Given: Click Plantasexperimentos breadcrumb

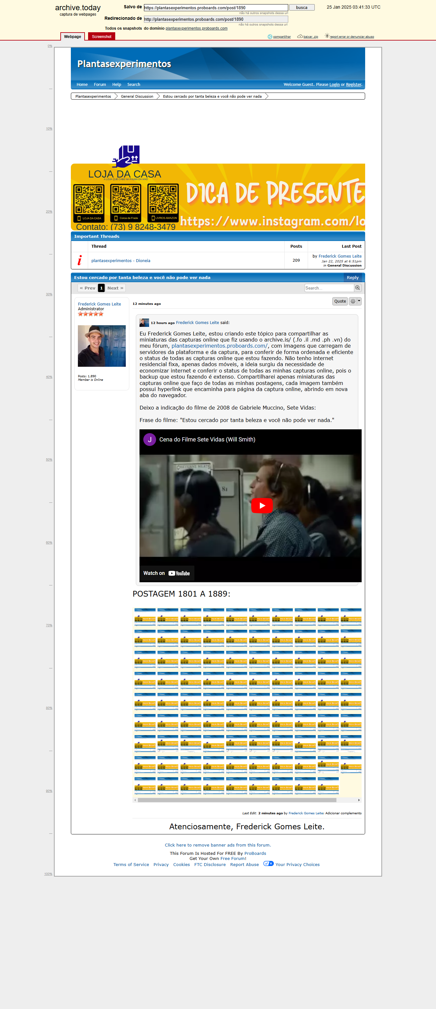Looking at the screenshot, I should [x=93, y=96].
